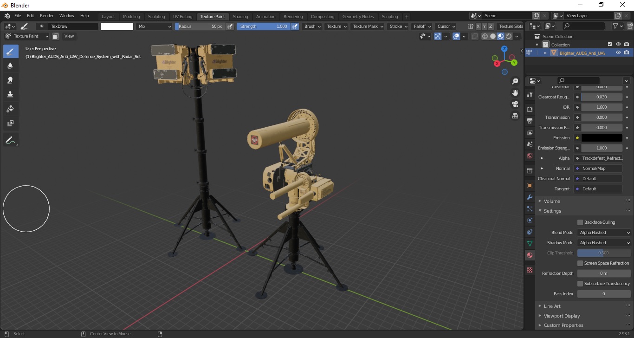
Task: Open the Modifier properties tab
Action: [x=530, y=197]
